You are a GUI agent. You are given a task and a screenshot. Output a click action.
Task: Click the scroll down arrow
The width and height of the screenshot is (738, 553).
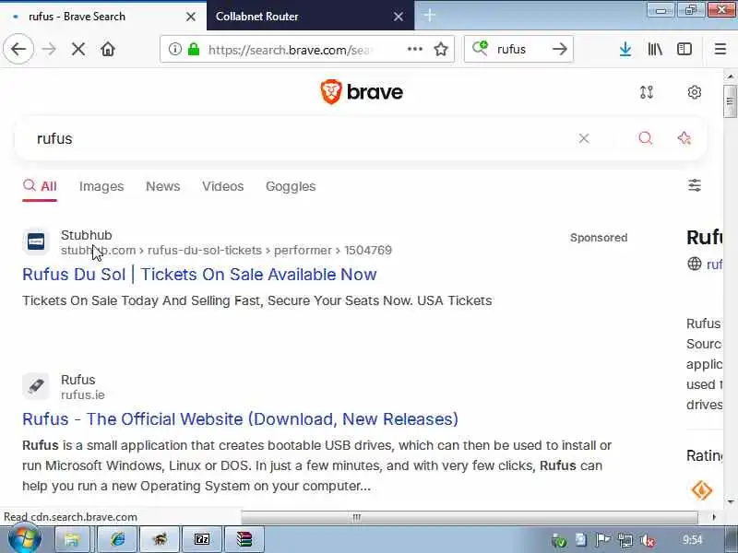tap(730, 502)
